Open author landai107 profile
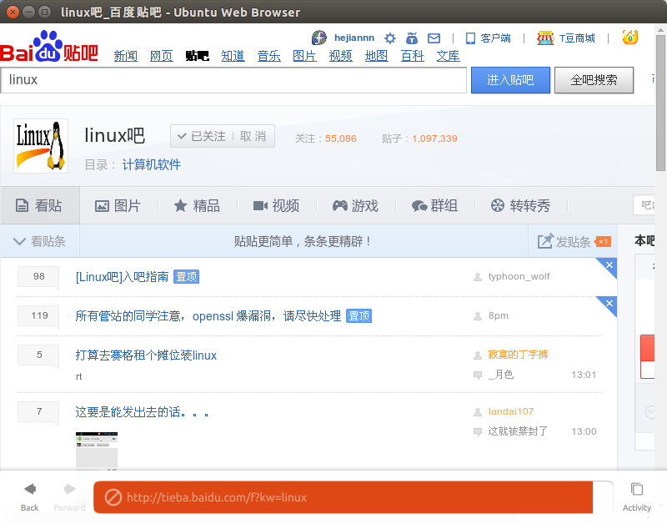The height and width of the screenshot is (524, 667). point(510,411)
